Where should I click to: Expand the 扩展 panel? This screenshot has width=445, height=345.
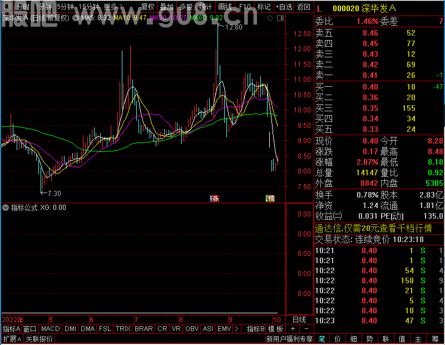[x=12, y=339]
